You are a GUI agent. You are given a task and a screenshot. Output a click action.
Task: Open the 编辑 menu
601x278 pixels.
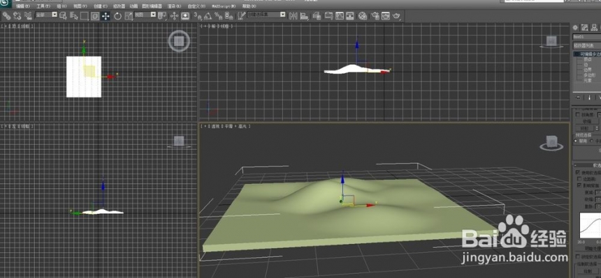point(22,6)
